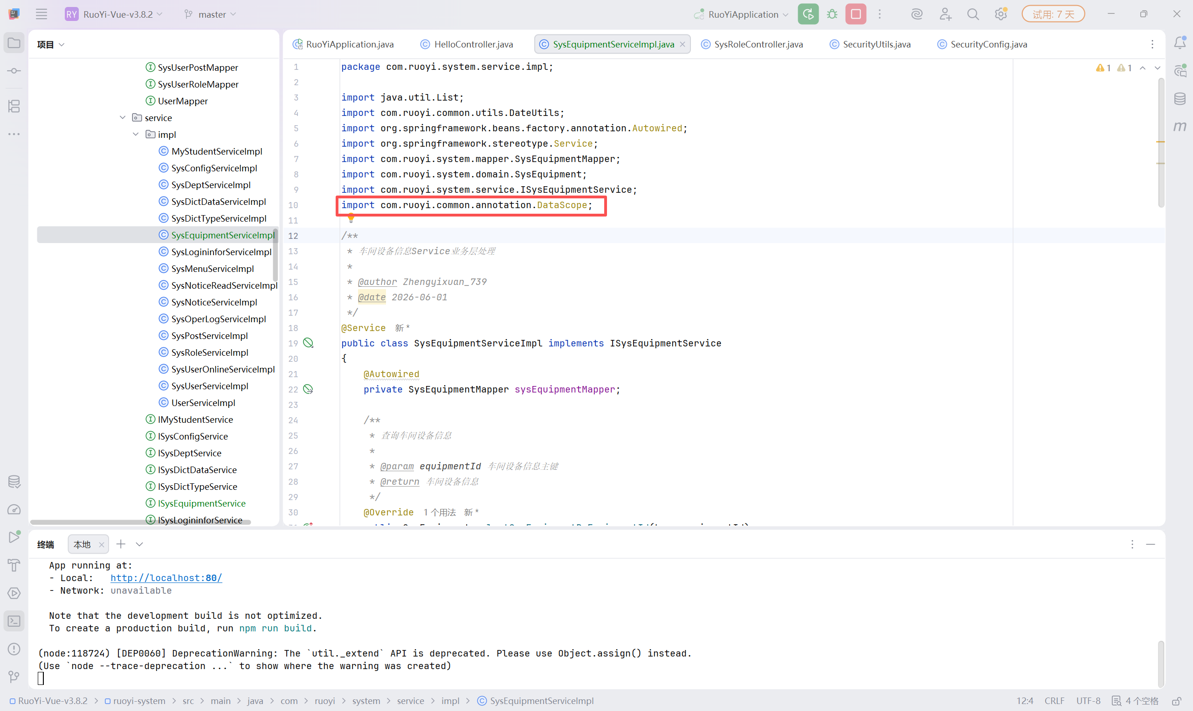
Task: Open the new terminal options dropdown
Action: [x=139, y=544]
